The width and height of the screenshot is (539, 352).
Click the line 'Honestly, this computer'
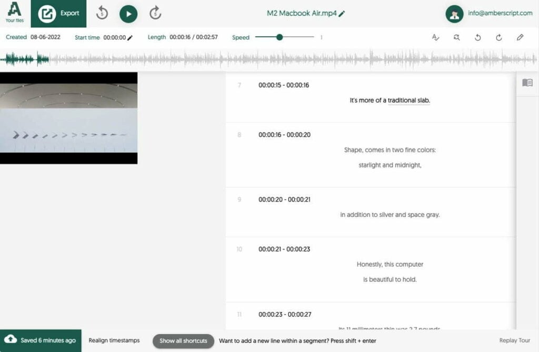390,264
